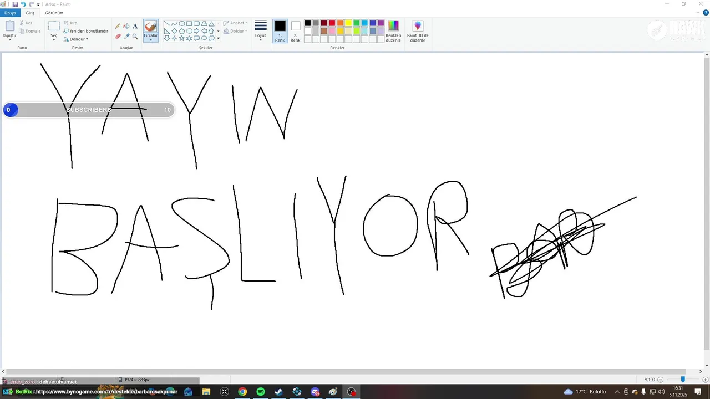Switch to the Görünüm tab

[x=54, y=13]
